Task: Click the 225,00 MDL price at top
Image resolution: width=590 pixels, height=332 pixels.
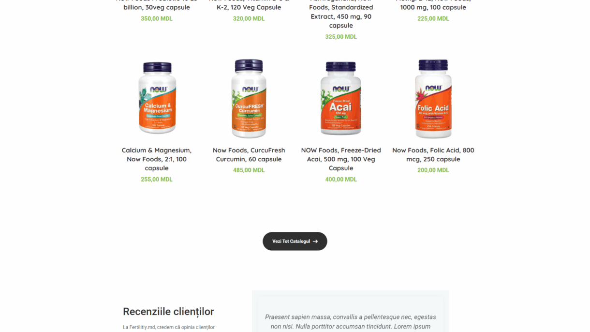Action: (433, 19)
